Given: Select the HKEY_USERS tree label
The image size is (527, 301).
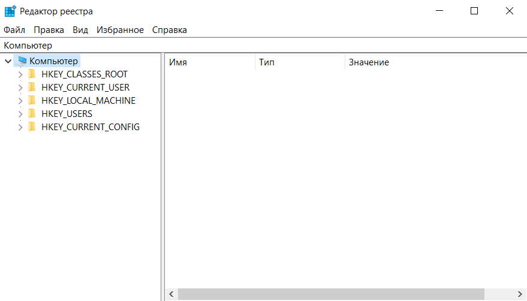Looking at the screenshot, I should 67,114.
